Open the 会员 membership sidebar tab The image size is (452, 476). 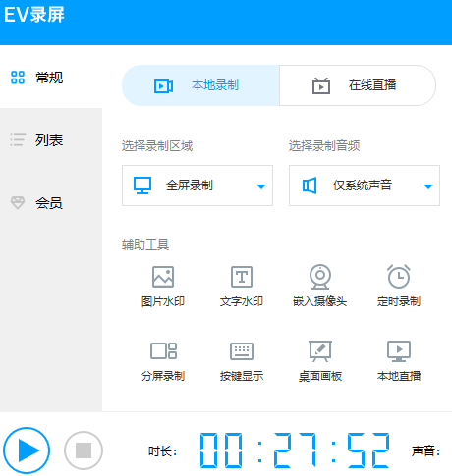click(x=51, y=203)
